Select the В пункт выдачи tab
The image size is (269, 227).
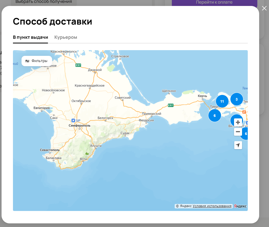pos(30,37)
